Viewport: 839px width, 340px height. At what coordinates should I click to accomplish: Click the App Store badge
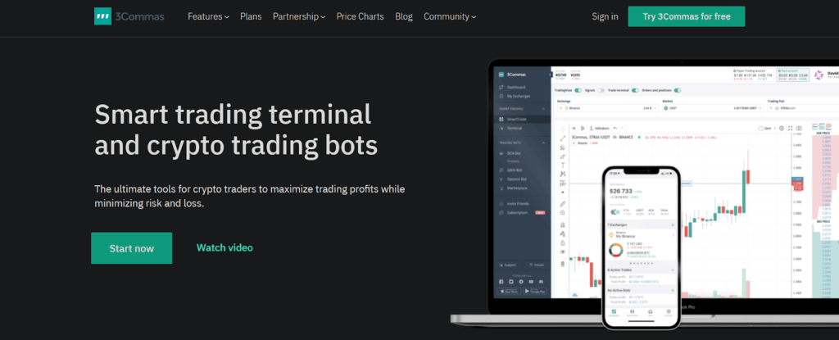tap(509, 292)
